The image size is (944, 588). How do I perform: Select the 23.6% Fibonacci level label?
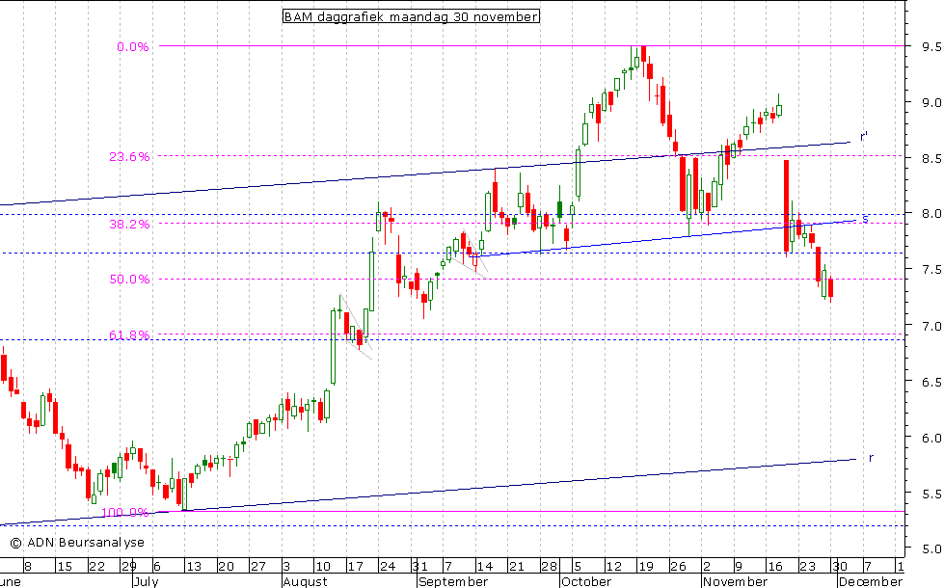tap(129, 156)
